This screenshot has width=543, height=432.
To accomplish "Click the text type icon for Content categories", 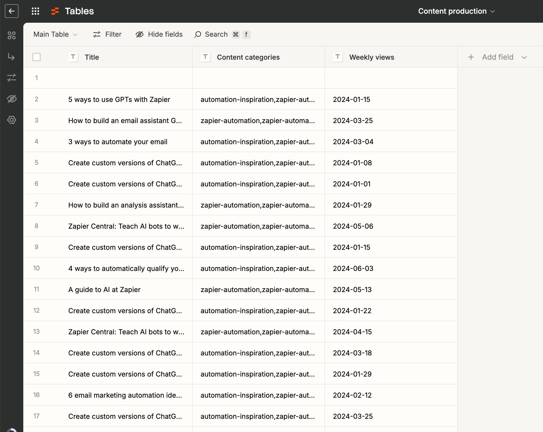I will point(205,57).
